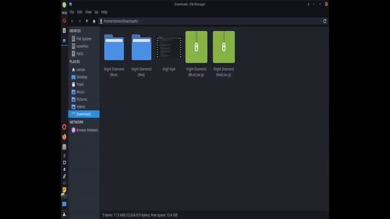This screenshot has width=390, height=219.
Task: Click the panel clock above the dock
Action: coord(64,13)
